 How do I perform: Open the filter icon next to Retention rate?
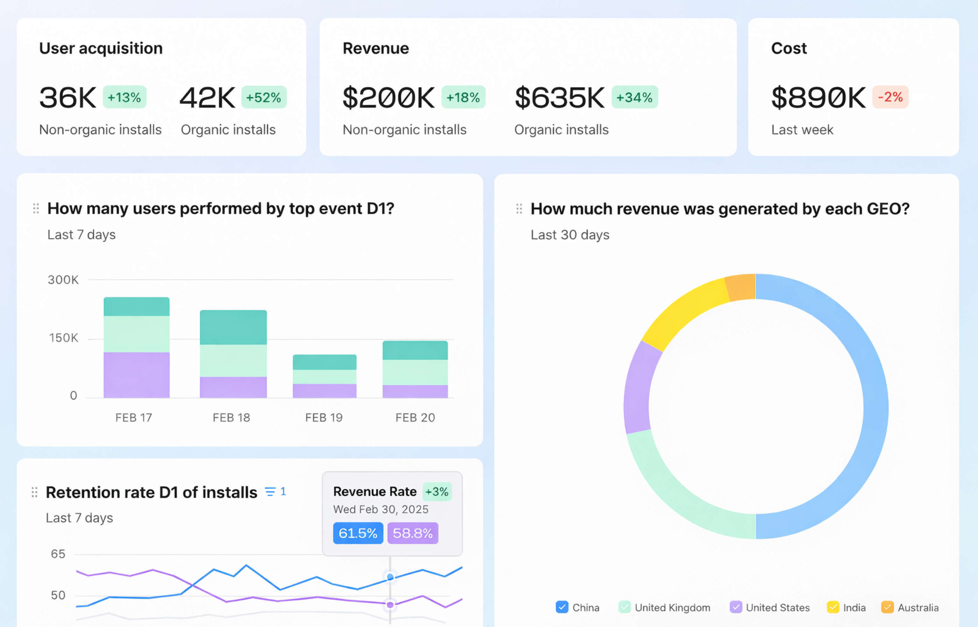click(270, 491)
